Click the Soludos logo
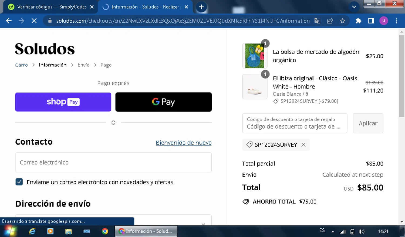 click(x=45, y=49)
